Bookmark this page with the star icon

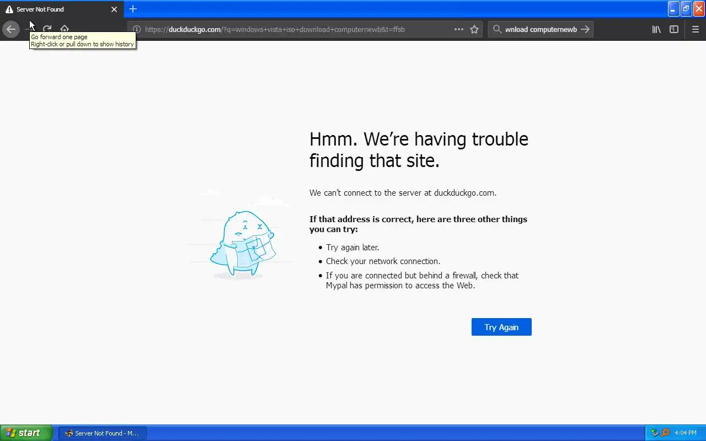(474, 29)
